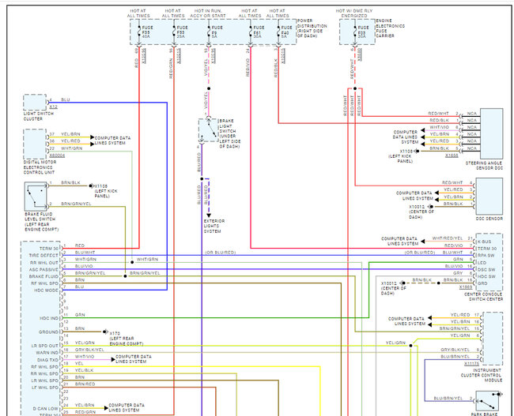This screenshot has width=514, height=416.
Task: Click 'ENGINE ELECTRONICS FUSE CARRIER' label
Action: point(390,28)
